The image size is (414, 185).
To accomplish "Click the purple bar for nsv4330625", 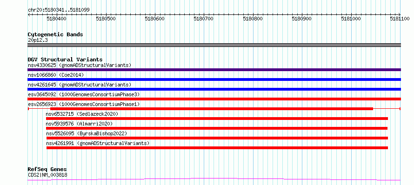I will [214, 70].
